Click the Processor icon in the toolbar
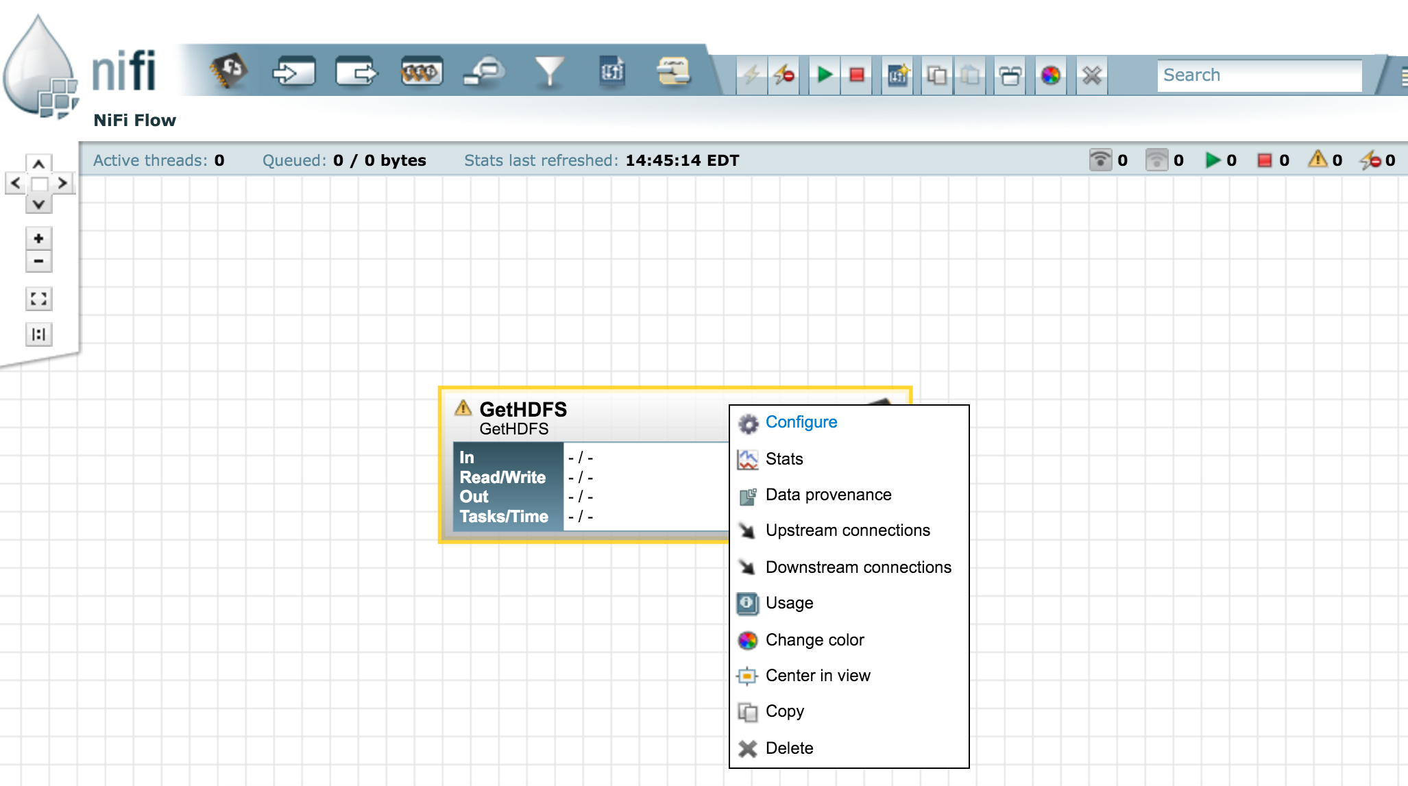 click(228, 71)
